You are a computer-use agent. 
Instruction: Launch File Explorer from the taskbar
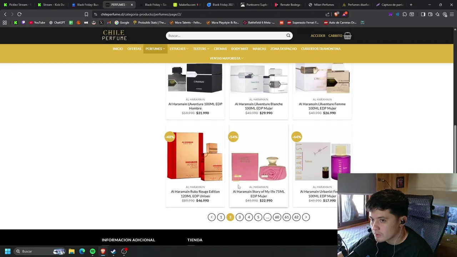point(71,251)
